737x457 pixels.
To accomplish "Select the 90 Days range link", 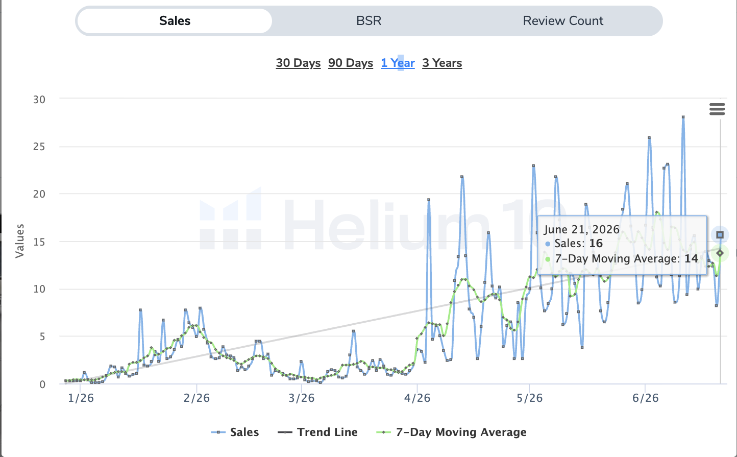I will 351,63.
